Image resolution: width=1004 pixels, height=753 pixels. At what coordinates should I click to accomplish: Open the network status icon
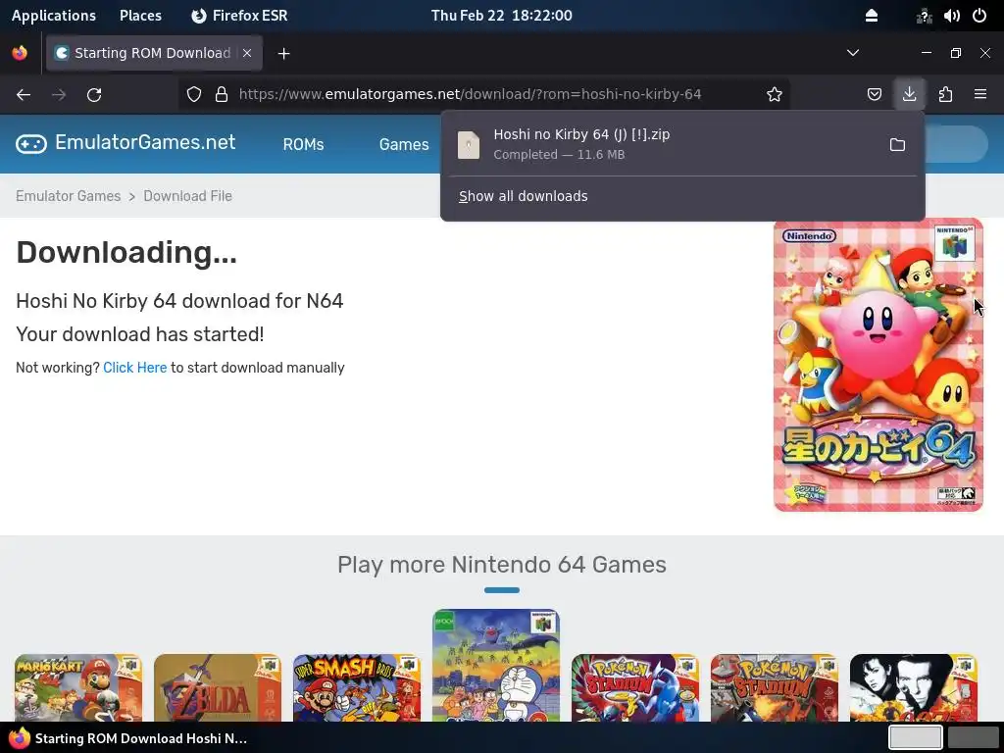pos(924,16)
